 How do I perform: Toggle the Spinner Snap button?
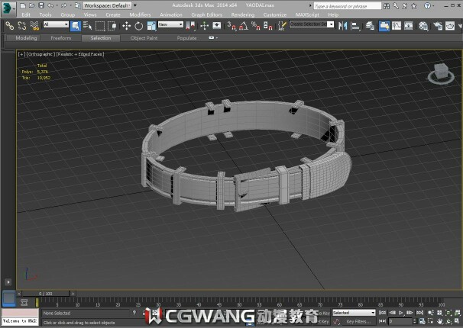coord(267,26)
